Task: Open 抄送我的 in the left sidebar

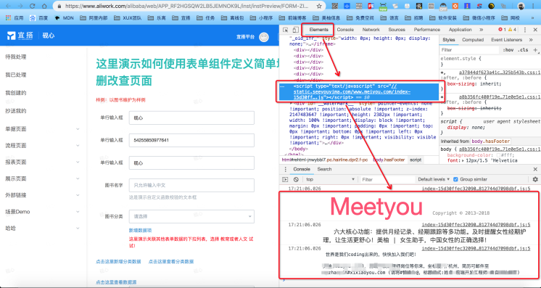Action: tap(16, 111)
